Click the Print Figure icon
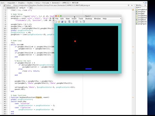155x116 pixels. click(x=65, y=22)
